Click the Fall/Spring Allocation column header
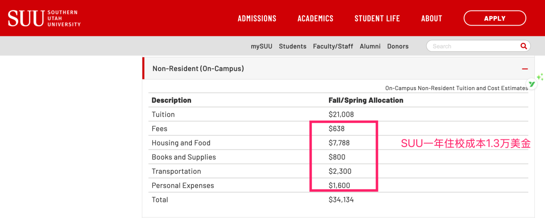 click(366, 100)
